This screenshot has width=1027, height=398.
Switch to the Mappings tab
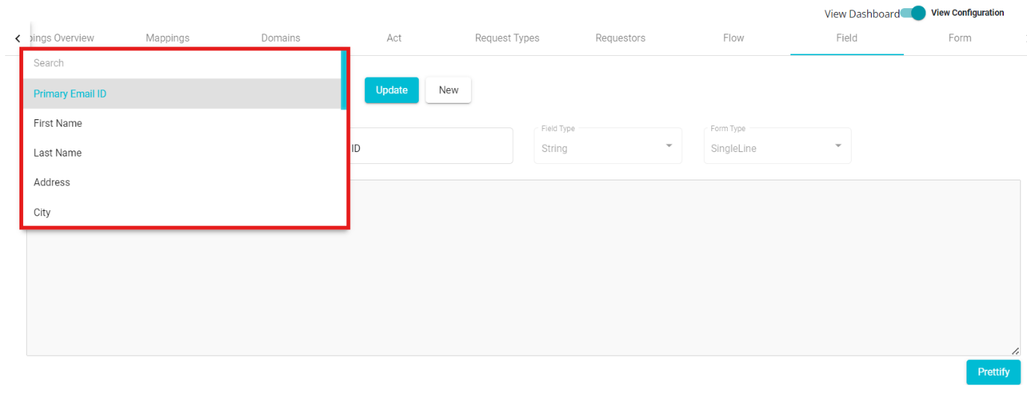click(167, 38)
